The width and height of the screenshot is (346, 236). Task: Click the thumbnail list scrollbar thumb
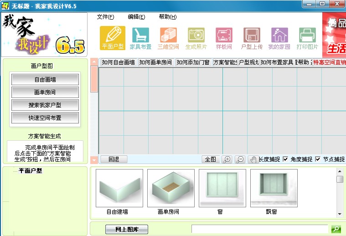(340, 179)
